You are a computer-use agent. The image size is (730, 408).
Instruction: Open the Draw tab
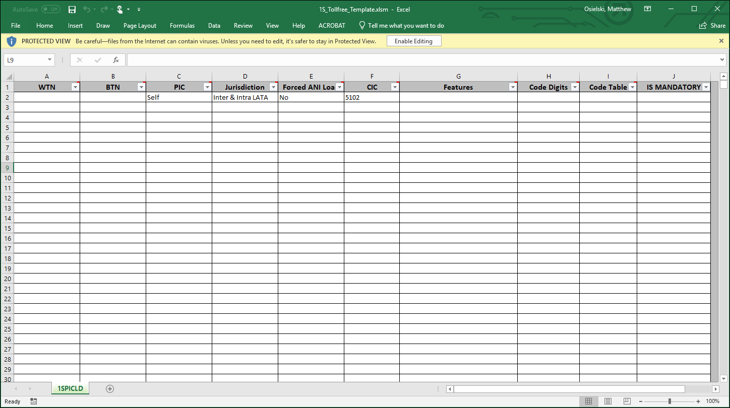point(103,26)
